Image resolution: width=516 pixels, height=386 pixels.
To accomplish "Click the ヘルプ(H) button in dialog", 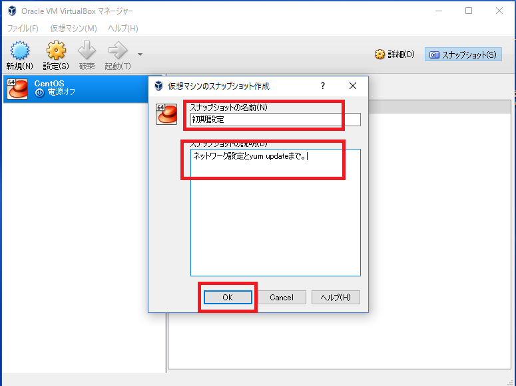I will (336, 297).
